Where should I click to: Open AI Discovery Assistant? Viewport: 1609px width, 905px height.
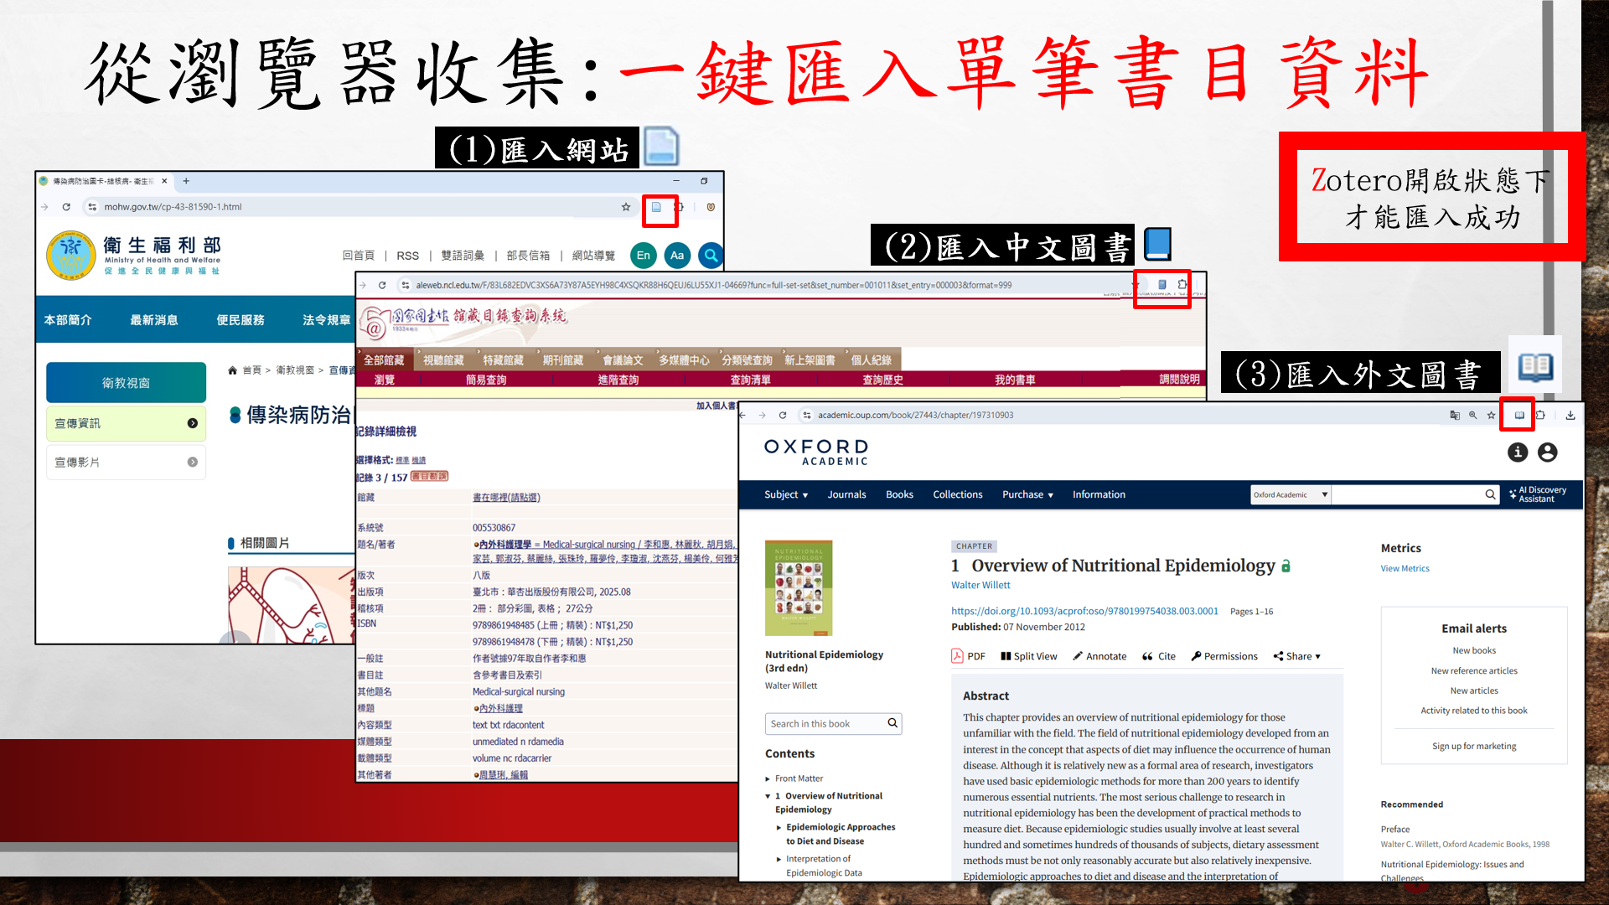pyautogui.click(x=1539, y=494)
